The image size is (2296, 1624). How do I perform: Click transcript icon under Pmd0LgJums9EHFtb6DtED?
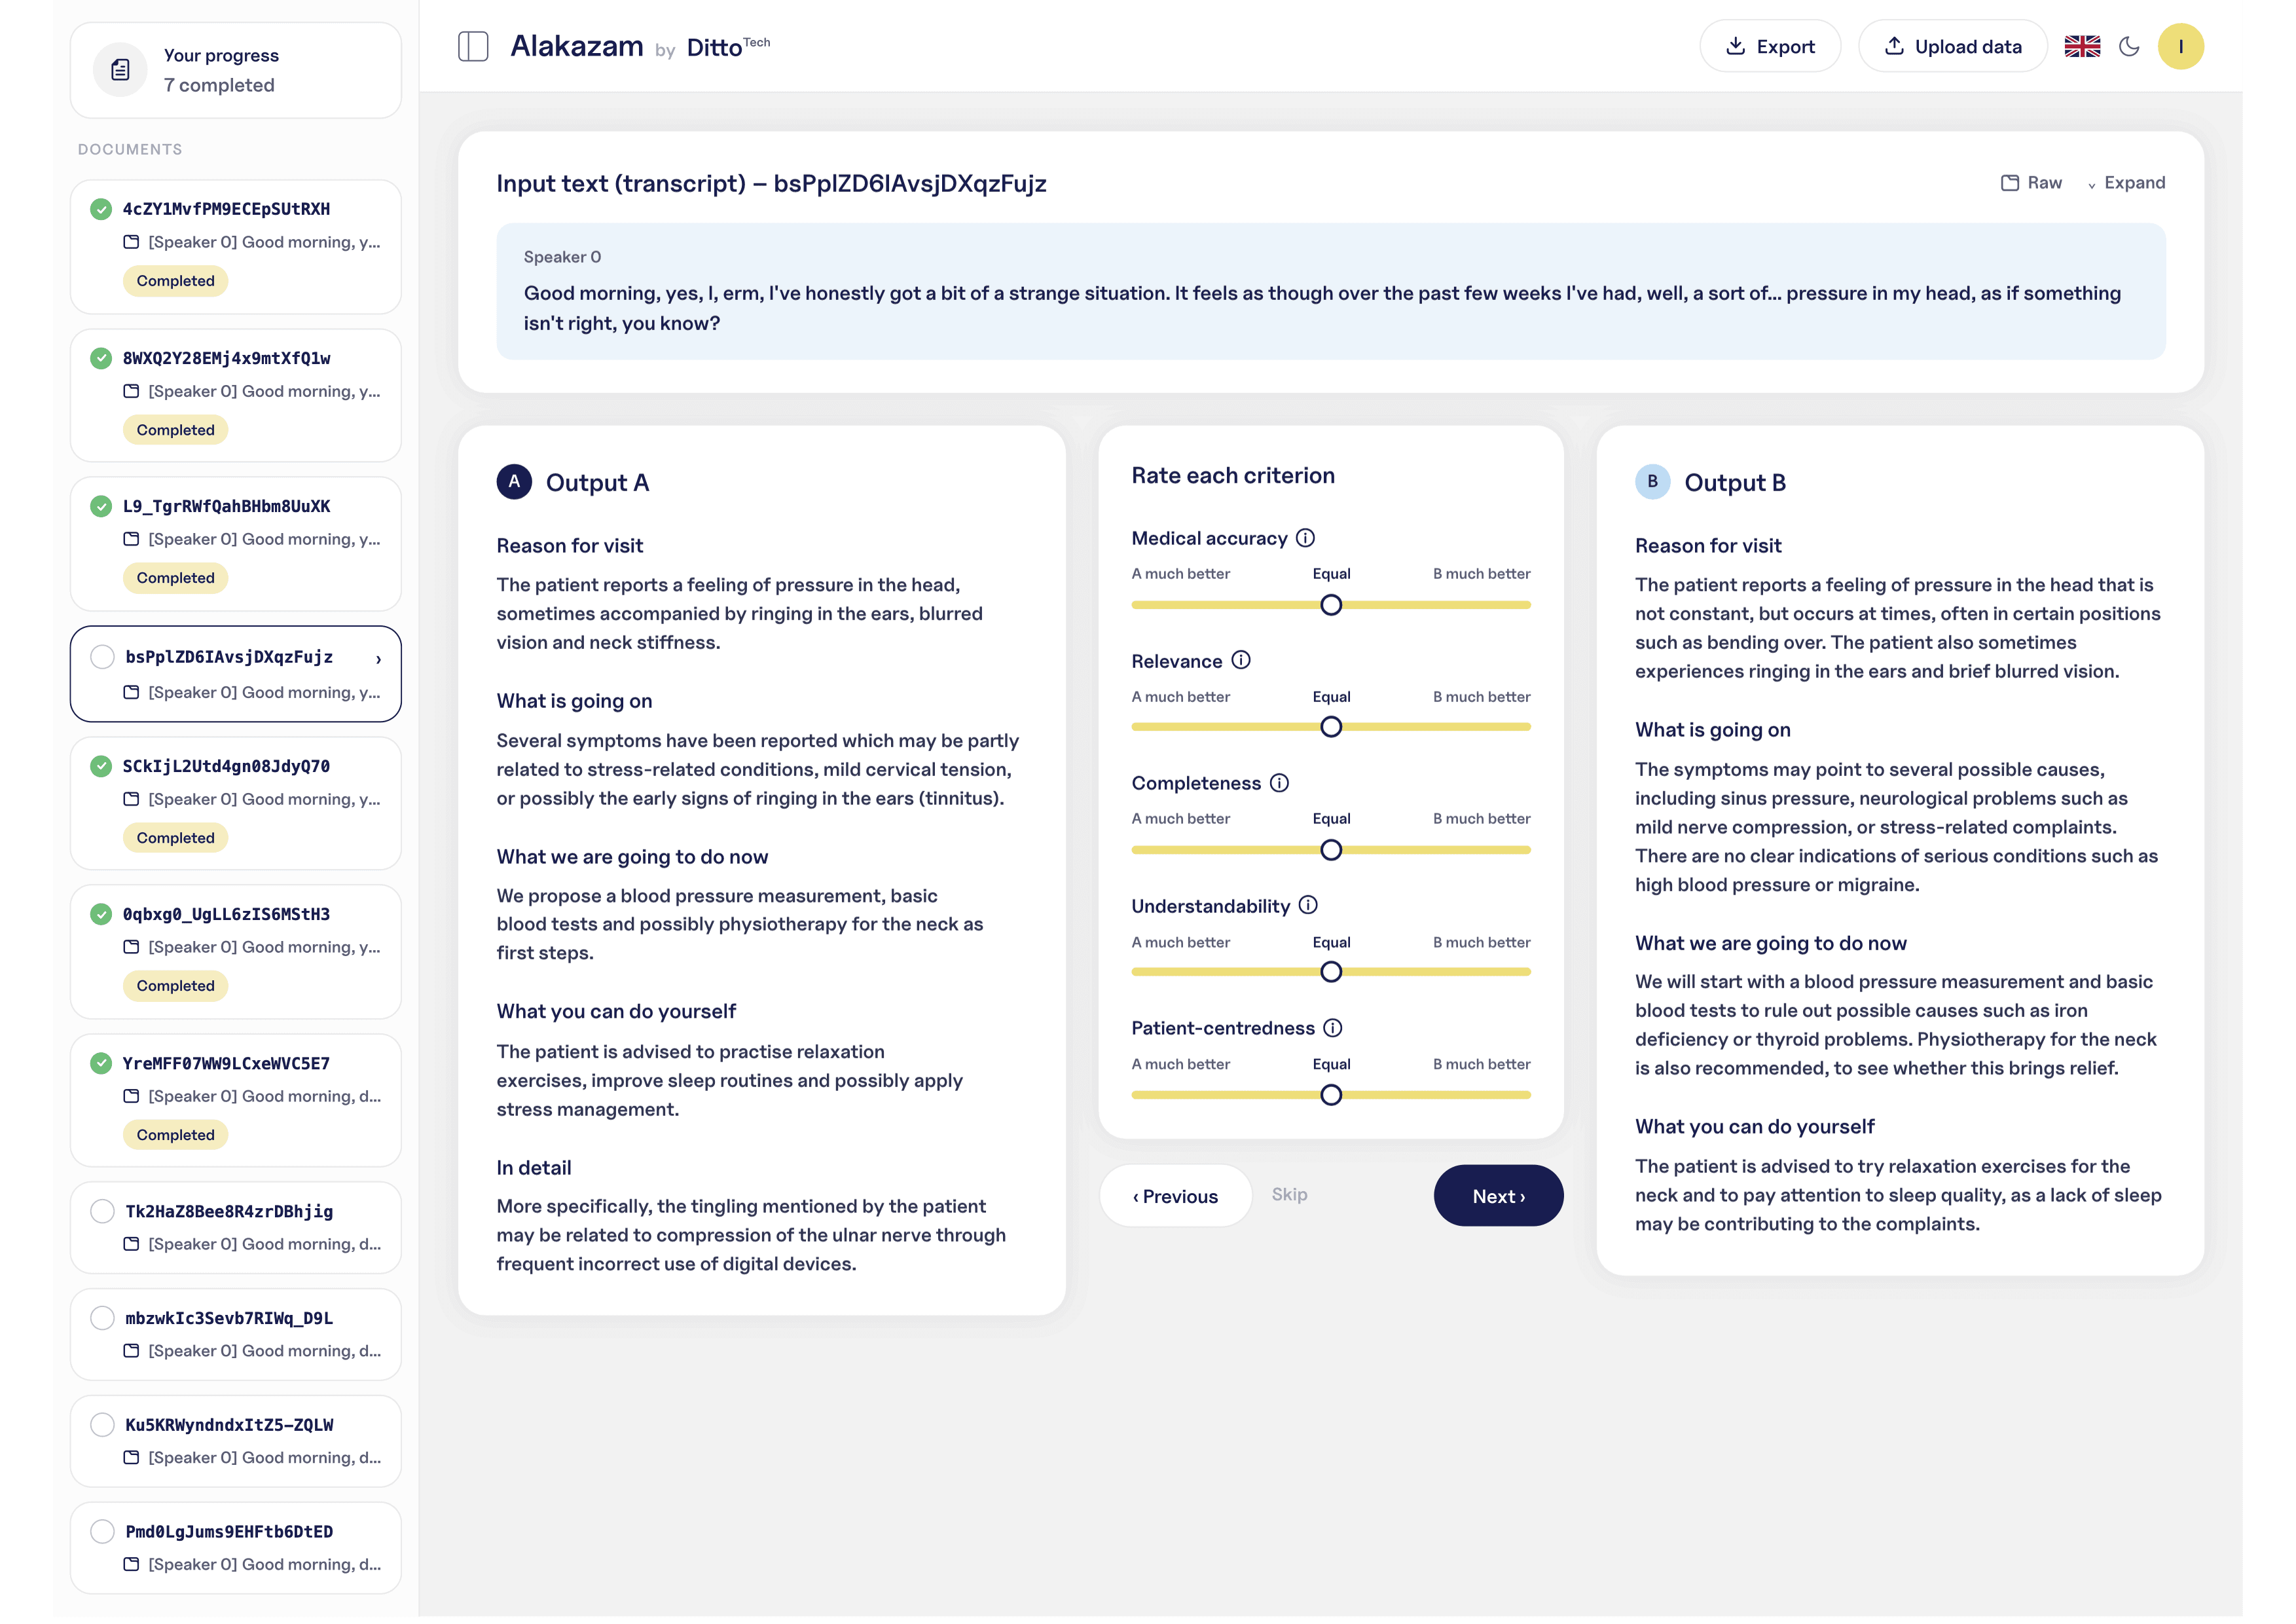pyautogui.click(x=131, y=1565)
